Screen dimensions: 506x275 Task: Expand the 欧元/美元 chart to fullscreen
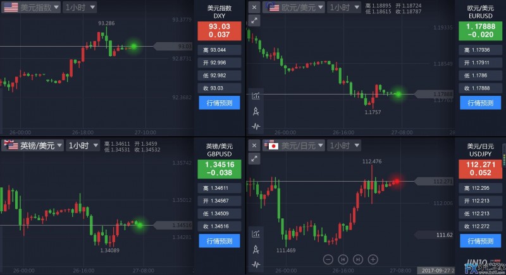(254, 21)
